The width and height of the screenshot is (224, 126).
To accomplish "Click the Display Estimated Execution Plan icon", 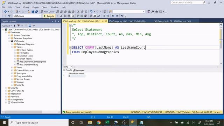I will tap(65, 16).
